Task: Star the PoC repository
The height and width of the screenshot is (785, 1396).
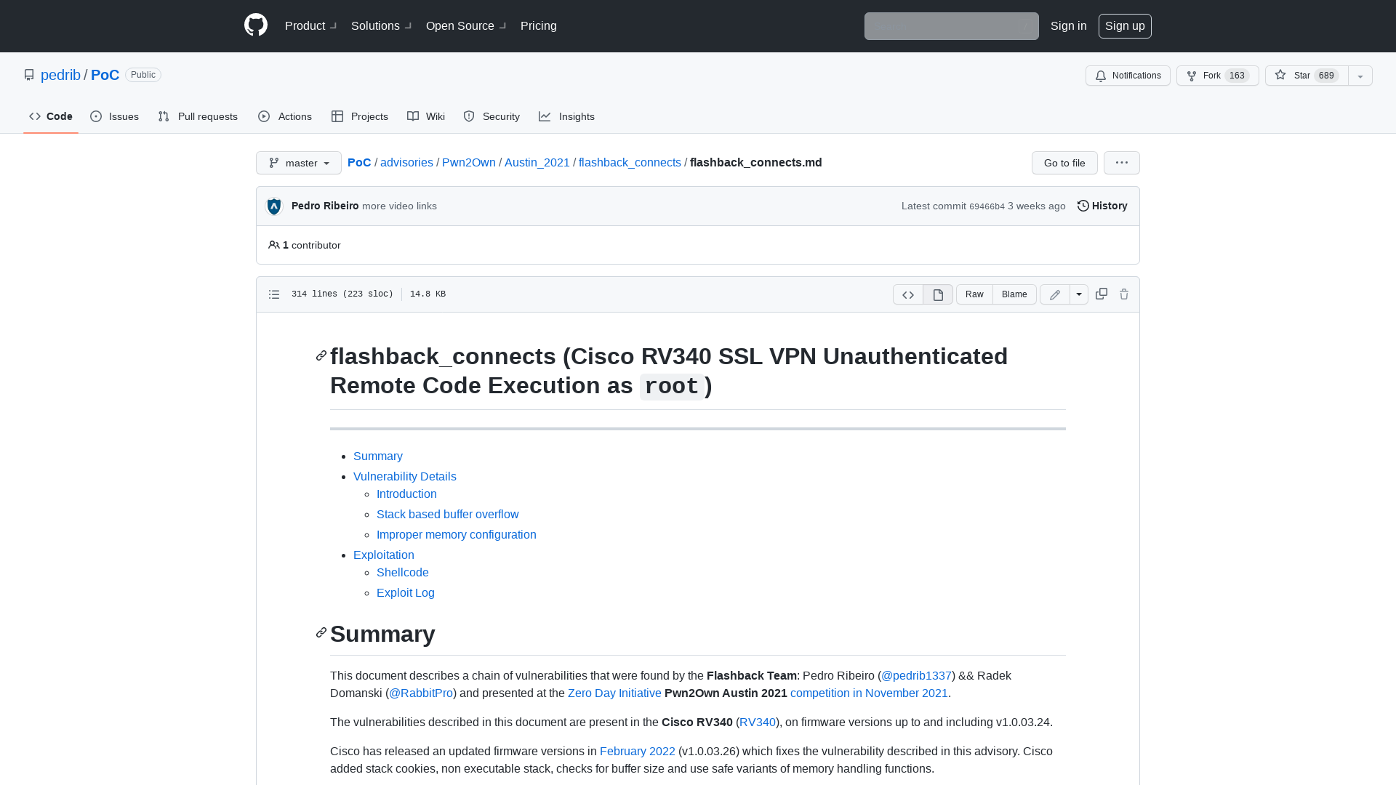Action: [x=1307, y=76]
